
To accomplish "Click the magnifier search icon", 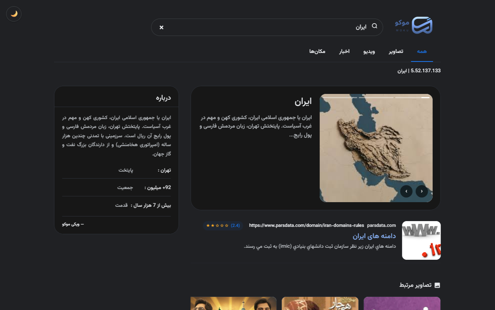I will (x=374, y=26).
